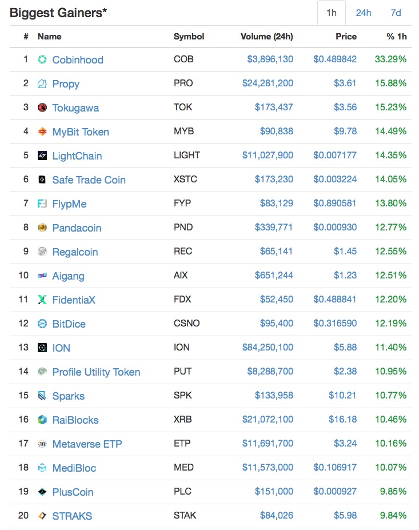Switch to the 7d gainers tab

click(x=396, y=13)
